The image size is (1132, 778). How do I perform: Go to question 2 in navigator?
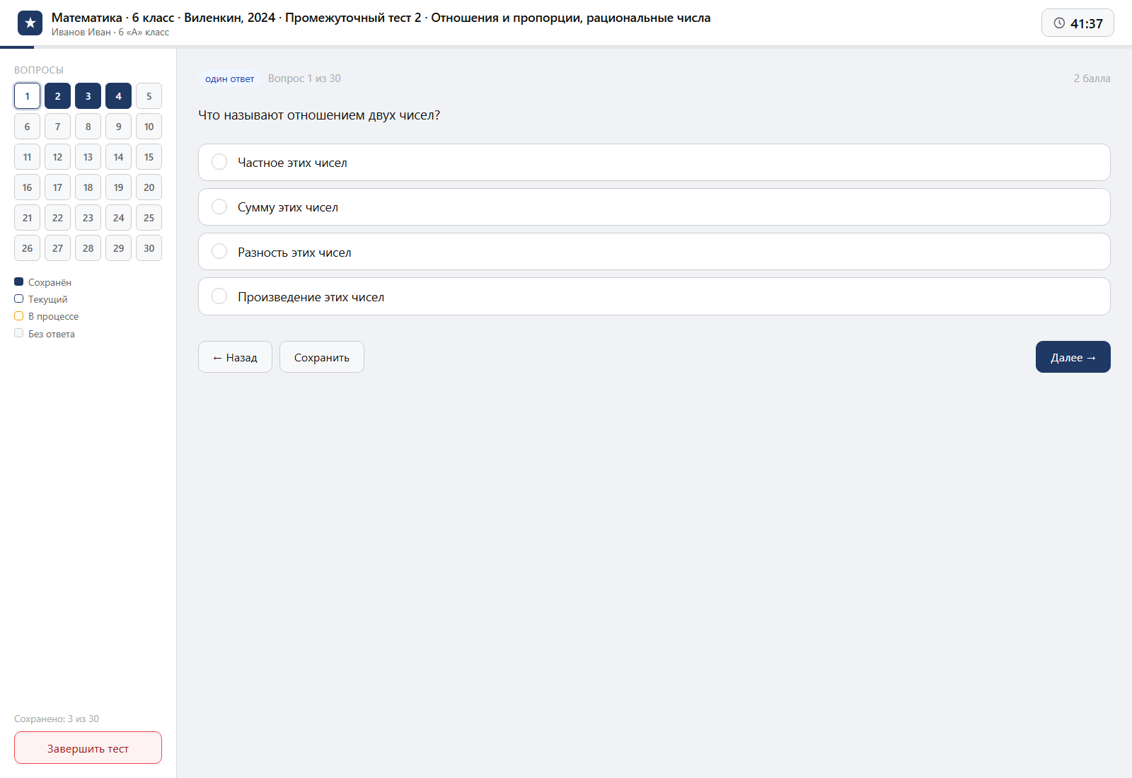click(x=57, y=96)
